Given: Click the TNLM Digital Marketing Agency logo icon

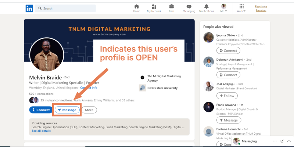Looking at the screenshot, I should 142,77.
